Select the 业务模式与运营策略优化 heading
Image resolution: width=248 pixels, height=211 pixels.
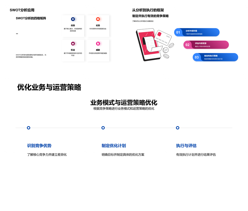coord(124,103)
